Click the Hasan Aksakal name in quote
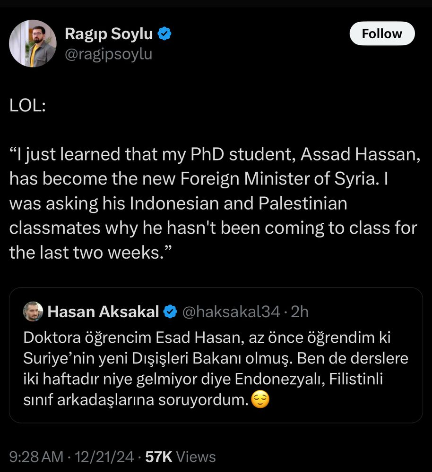 [103, 312]
